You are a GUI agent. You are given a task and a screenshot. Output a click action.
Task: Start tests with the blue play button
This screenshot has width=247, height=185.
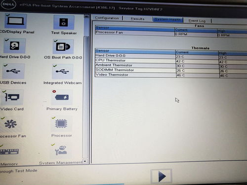[x=162, y=176]
